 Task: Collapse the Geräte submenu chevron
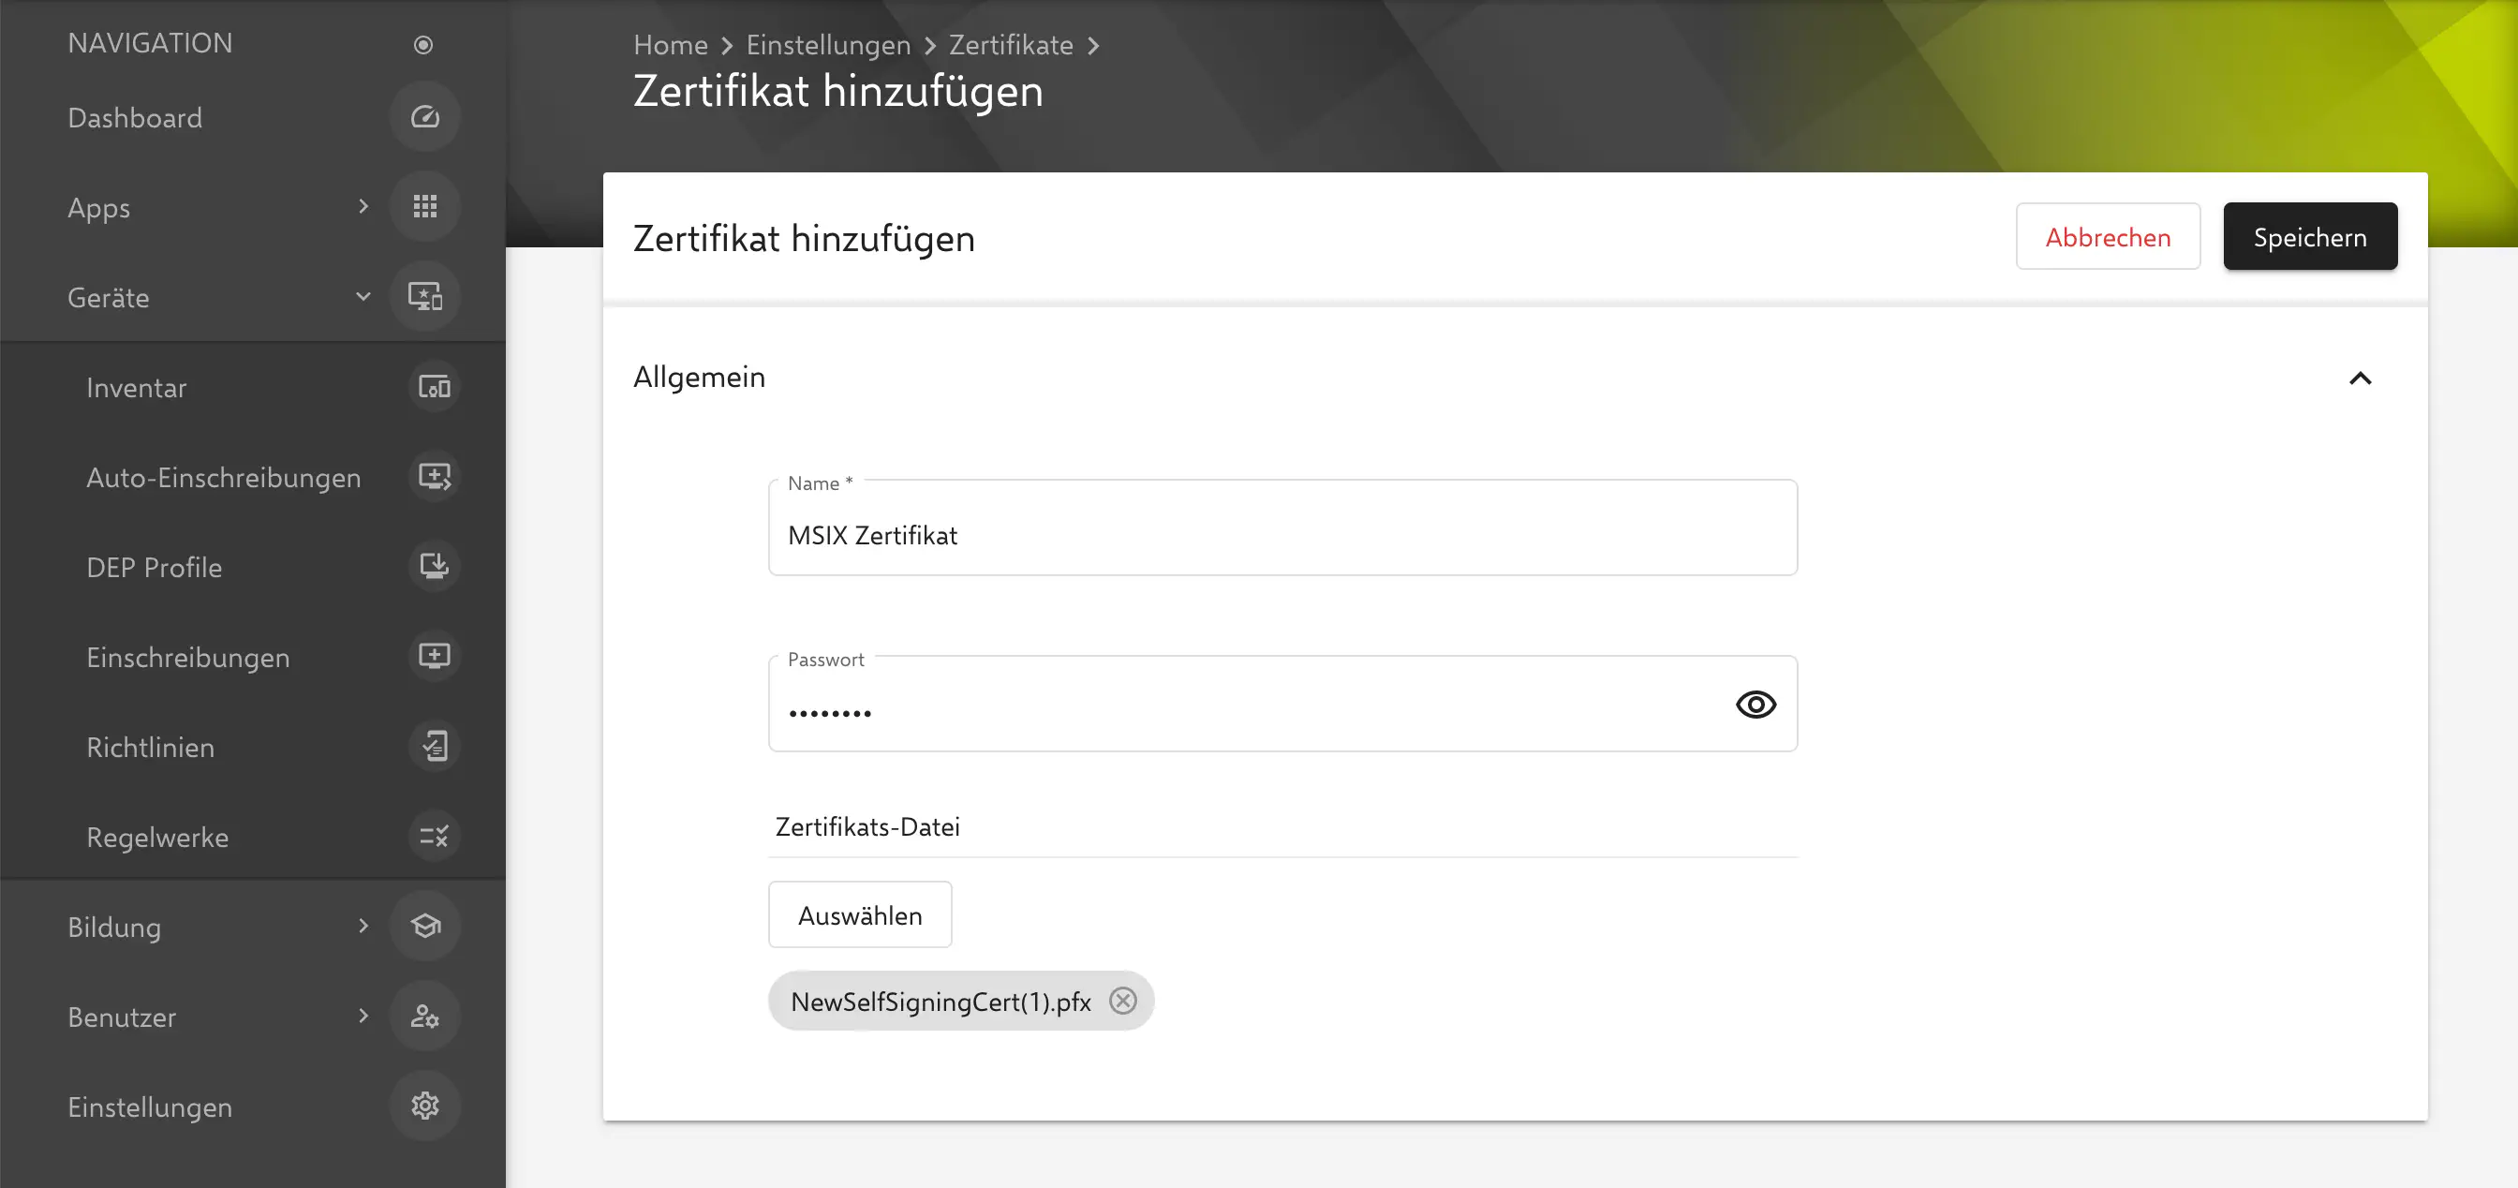tap(363, 296)
